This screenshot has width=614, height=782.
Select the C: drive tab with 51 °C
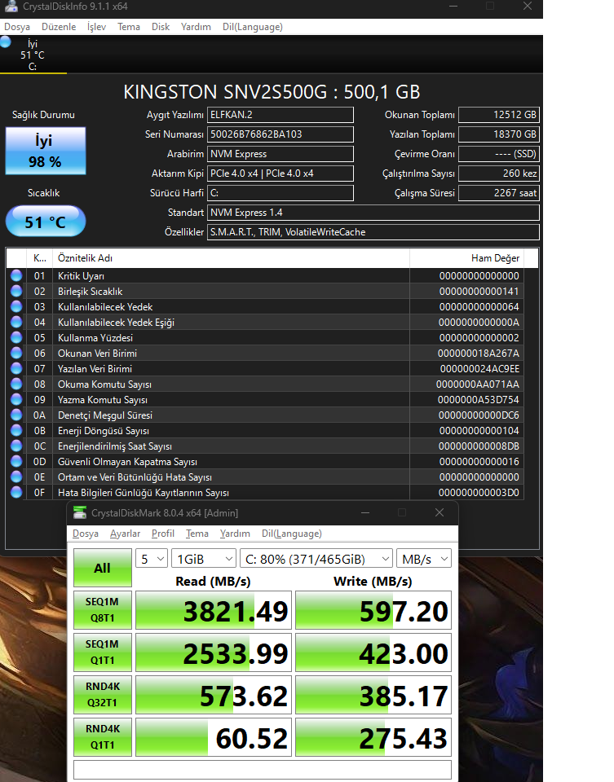click(33, 55)
